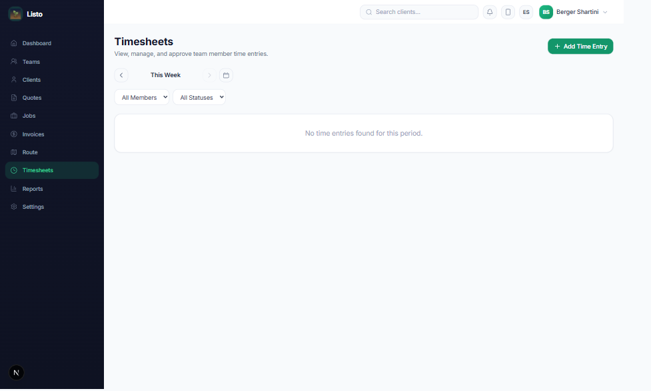
Task: Click the Next.js N badge
Action: click(16, 372)
